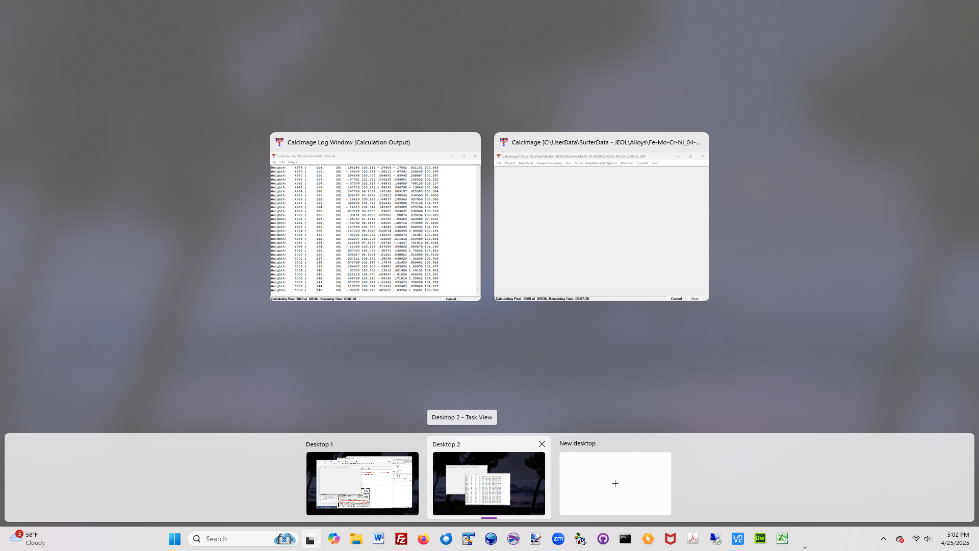The width and height of the screenshot is (979, 551).
Task: Add a New desktop
Action: 615,483
